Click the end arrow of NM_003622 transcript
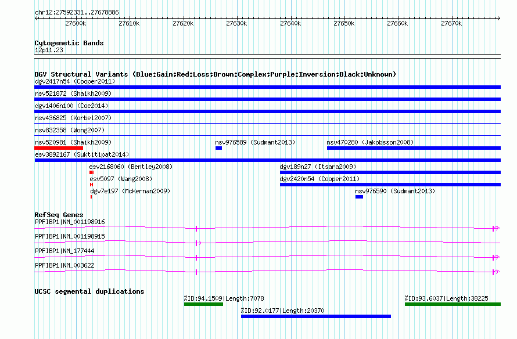Image resolution: width=517 pixels, height=339 pixels. click(496, 272)
